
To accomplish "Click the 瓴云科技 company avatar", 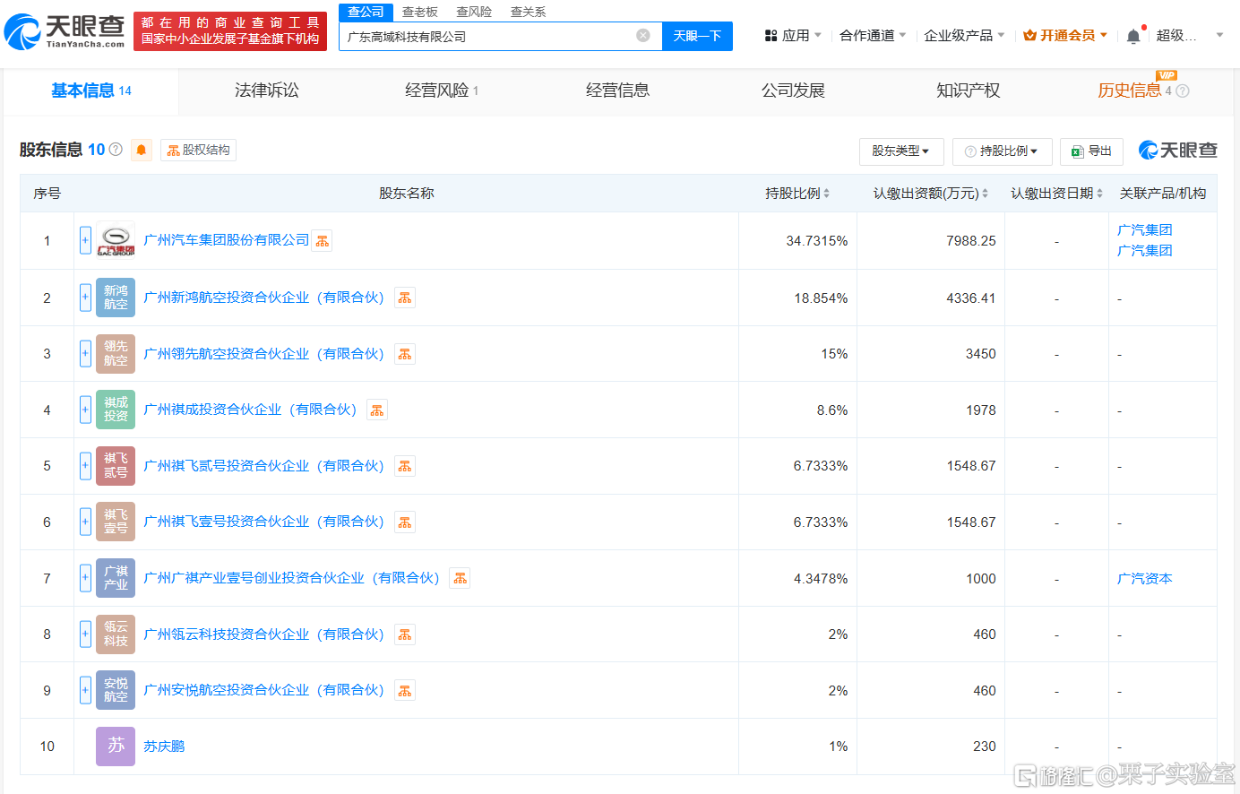I will point(116,634).
